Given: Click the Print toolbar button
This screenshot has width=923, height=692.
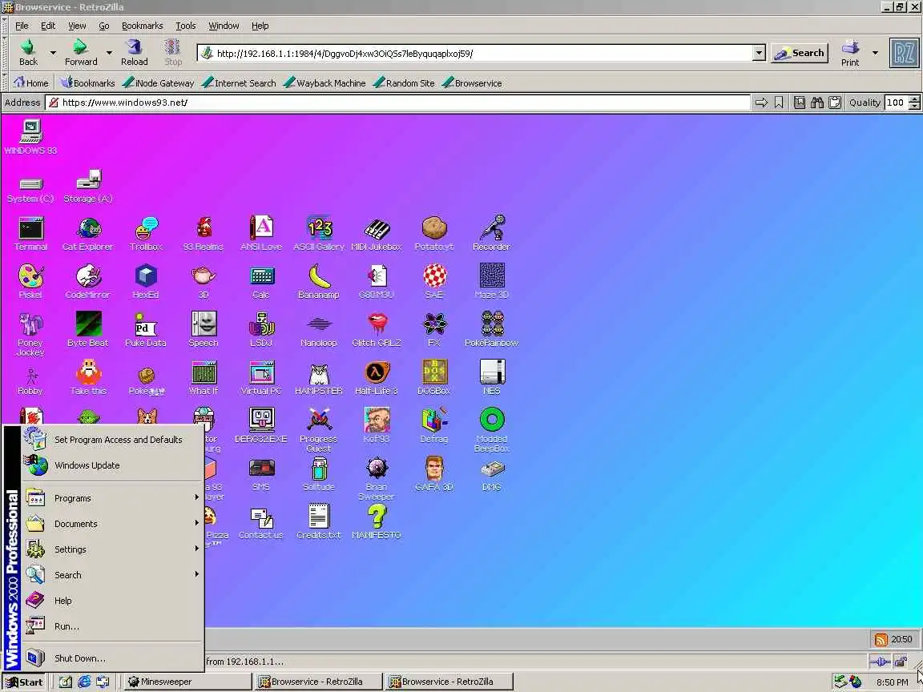Looking at the screenshot, I should [850, 53].
